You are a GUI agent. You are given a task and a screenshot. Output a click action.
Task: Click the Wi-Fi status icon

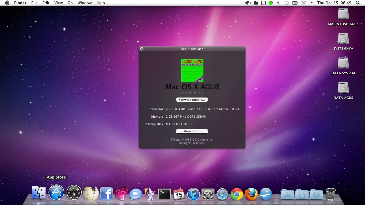303,3
